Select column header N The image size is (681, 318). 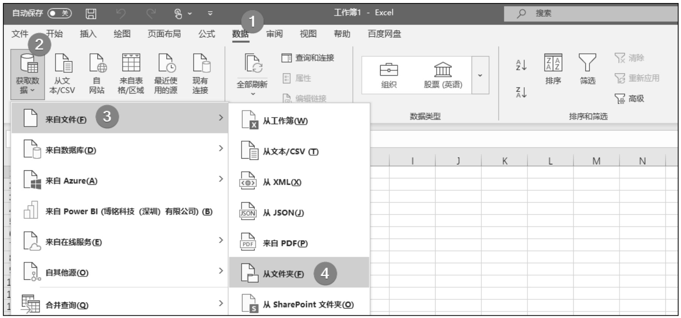click(x=642, y=161)
